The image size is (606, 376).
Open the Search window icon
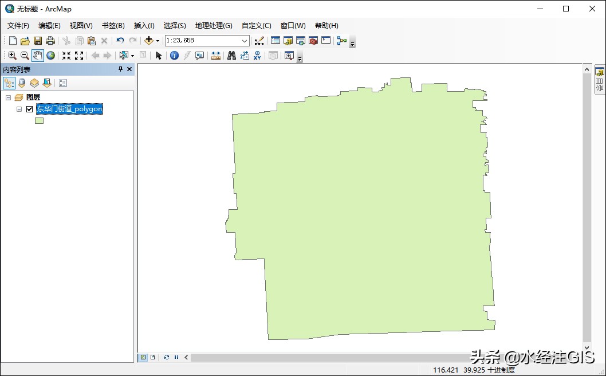tap(301, 40)
